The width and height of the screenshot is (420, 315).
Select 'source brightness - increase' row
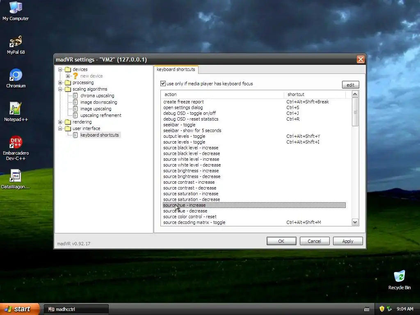pyautogui.click(x=254, y=171)
